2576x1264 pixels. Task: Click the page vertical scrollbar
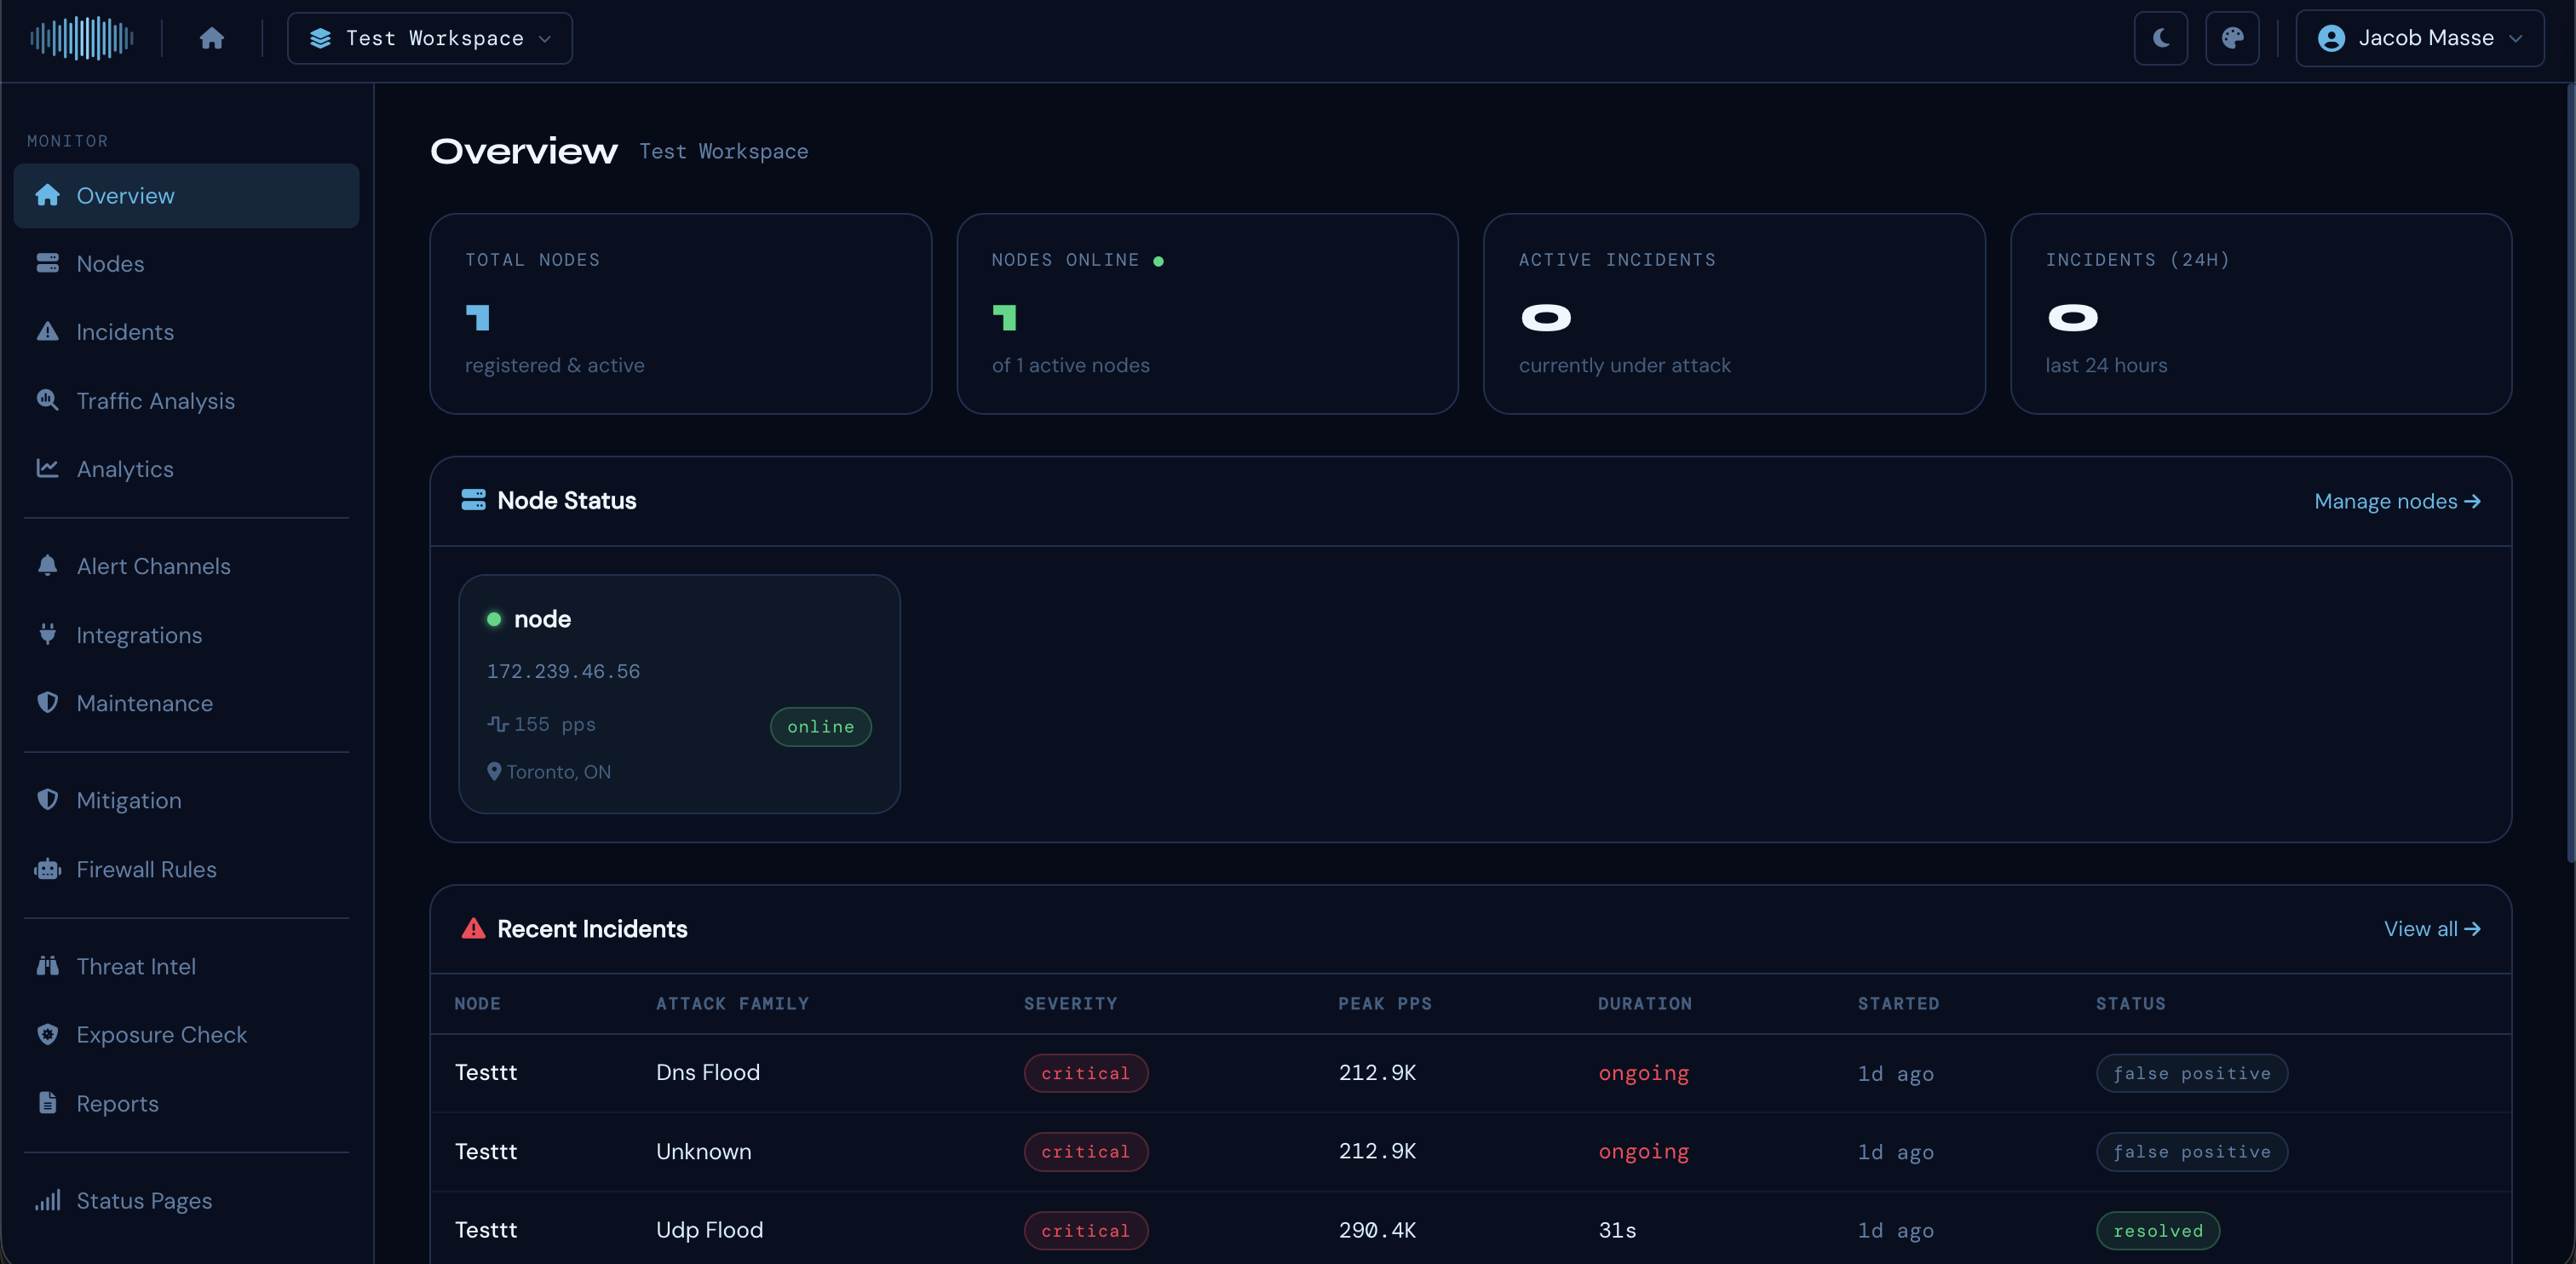click(2569, 470)
